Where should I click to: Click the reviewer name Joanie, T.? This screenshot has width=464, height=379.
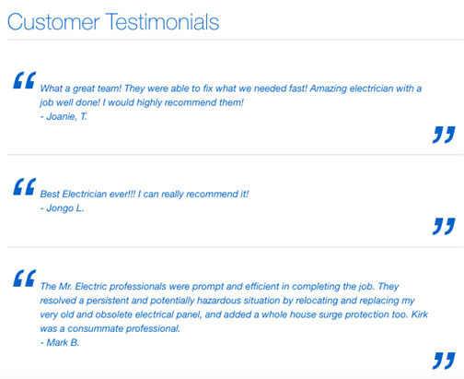(64, 116)
